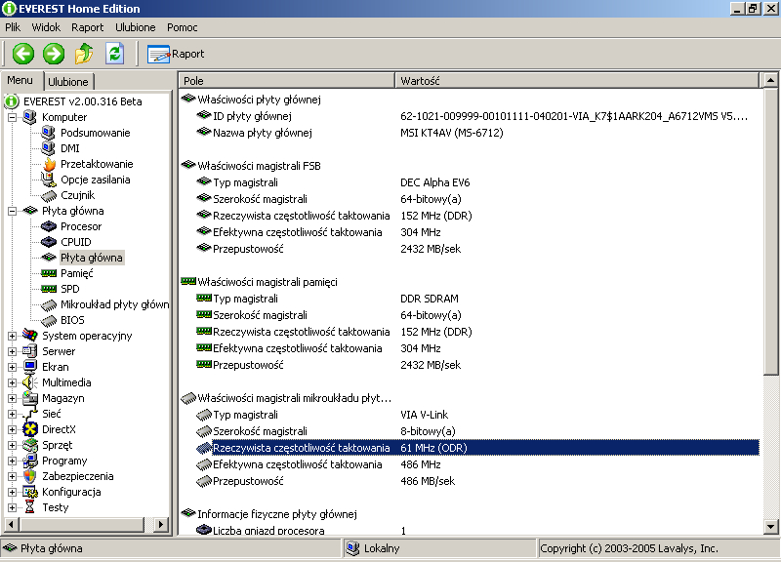Image resolution: width=781 pixels, height=562 pixels.
Task: Switch to the Menu sidebar tab
Action: (x=20, y=80)
